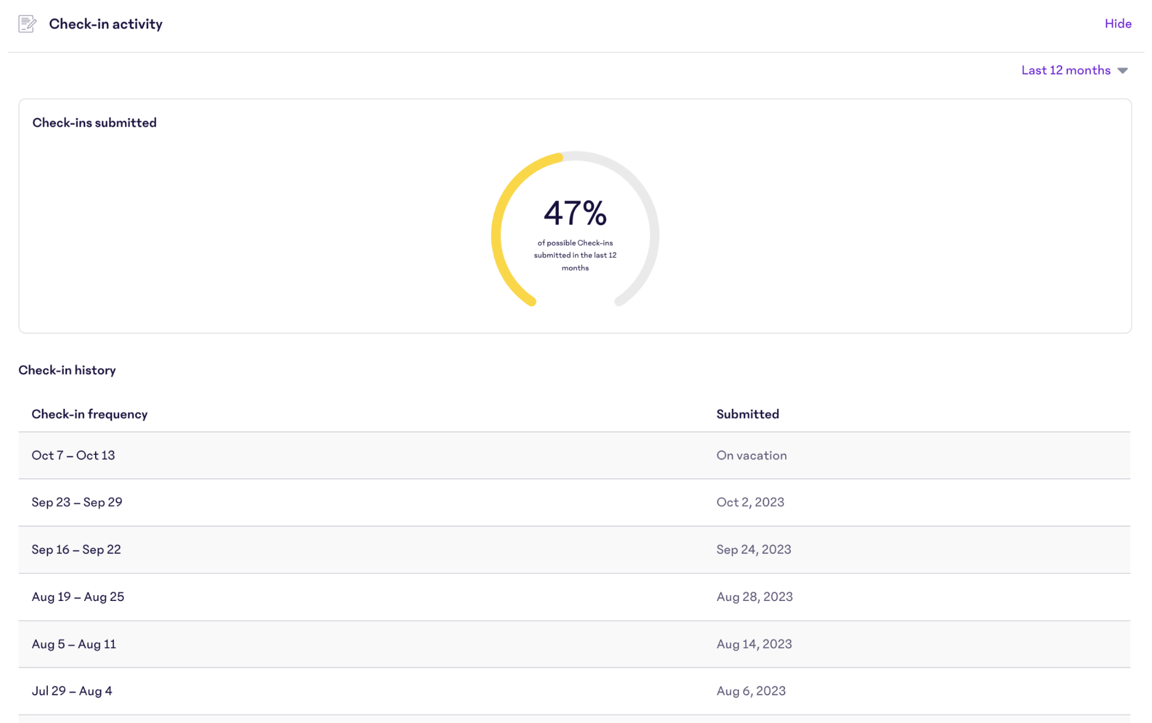The height and width of the screenshot is (723, 1152).
Task: Click the Check-in activity notepad icon
Action: [27, 24]
